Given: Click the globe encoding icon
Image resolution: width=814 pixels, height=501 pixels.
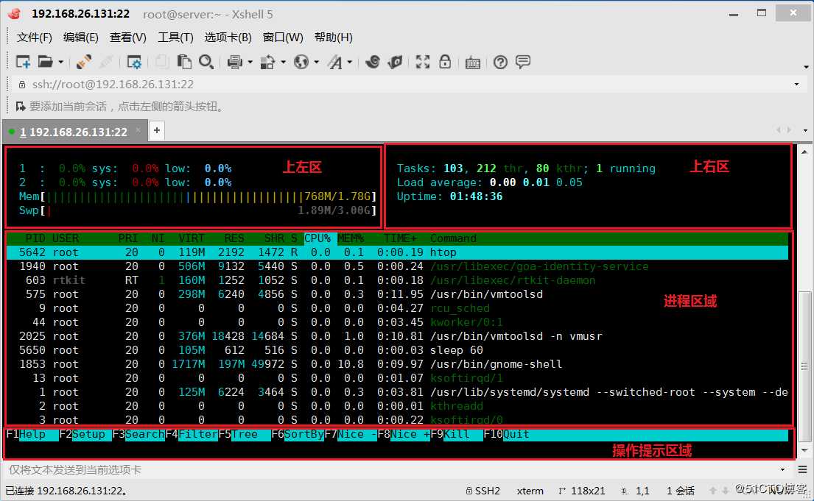Looking at the screenshot, I should [x=301, y=63].
